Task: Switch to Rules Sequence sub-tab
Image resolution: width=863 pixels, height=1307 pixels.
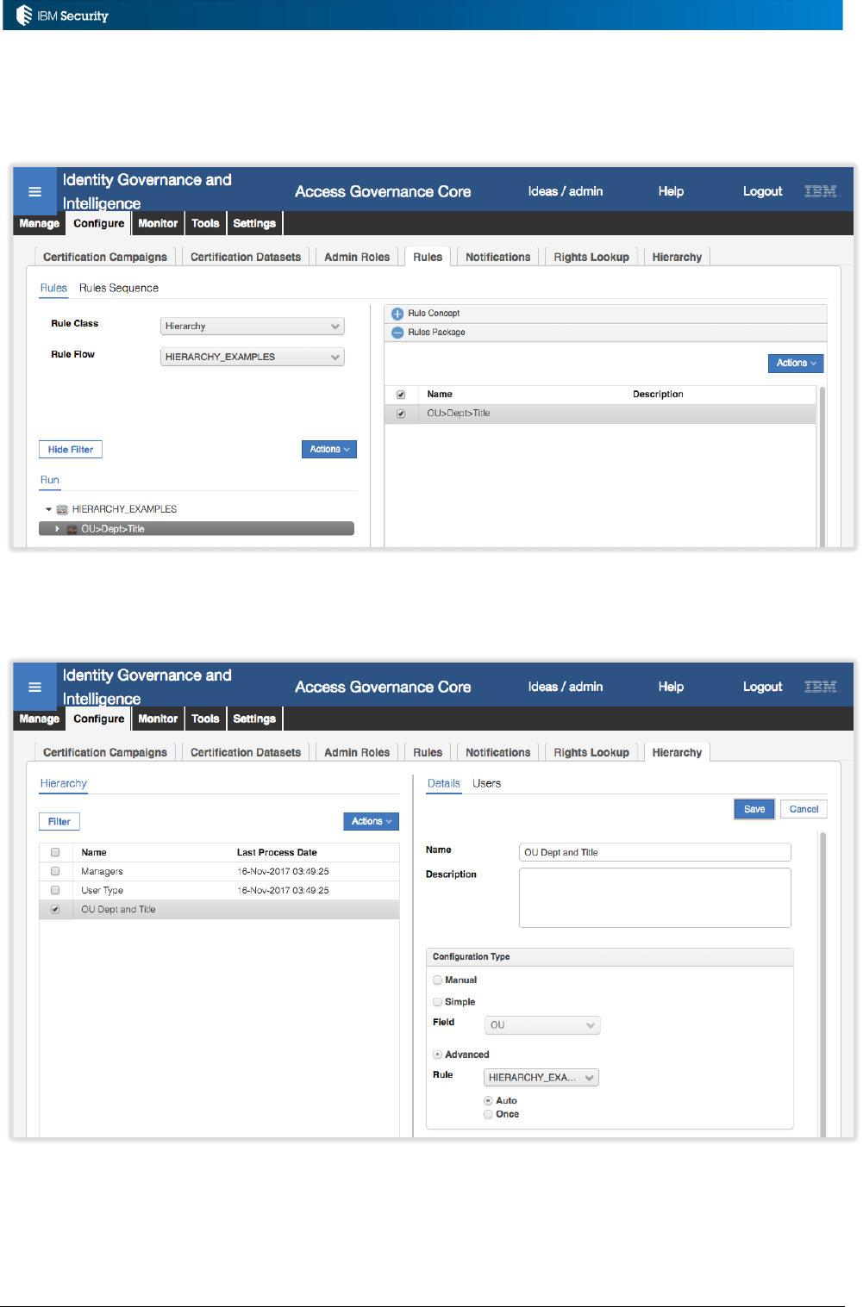Action: click(119, 289)
